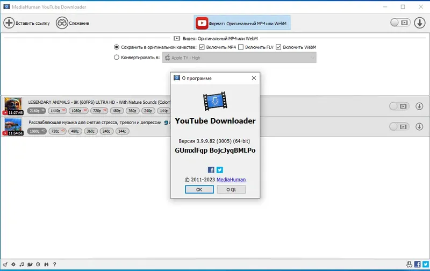Download the Расслабляющая музыка video

click(x=419, y=126)
